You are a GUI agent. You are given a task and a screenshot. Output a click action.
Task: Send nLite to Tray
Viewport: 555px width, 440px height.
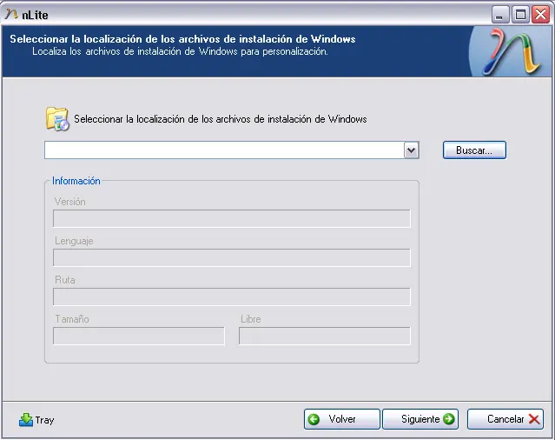[x=36, y=420]
